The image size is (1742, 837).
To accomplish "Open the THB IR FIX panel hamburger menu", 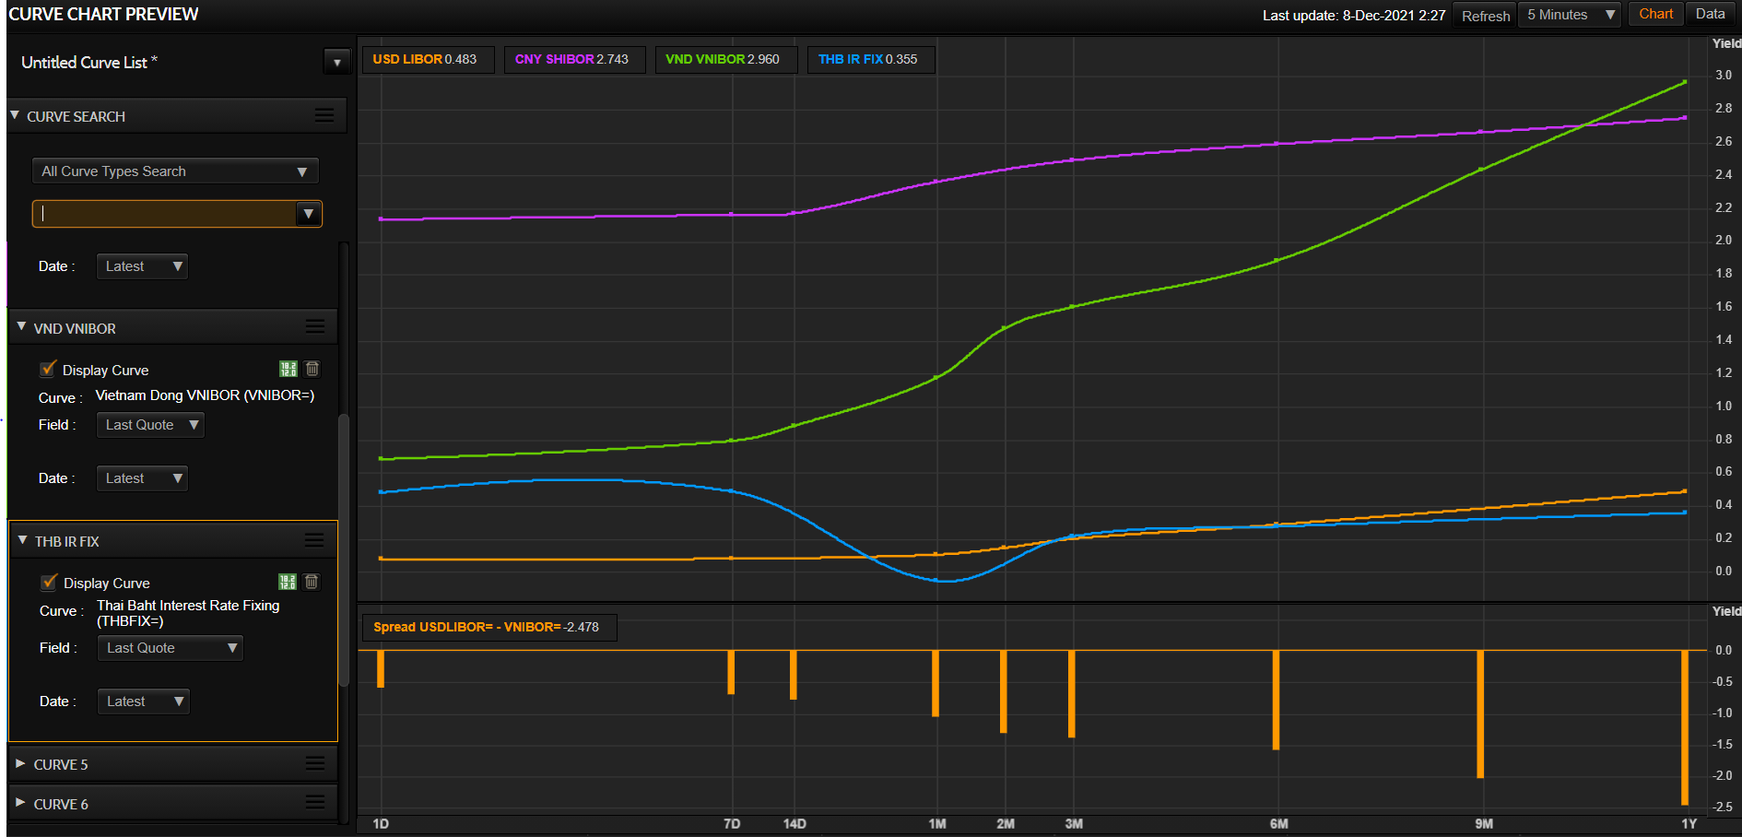I will pos(314,540).
